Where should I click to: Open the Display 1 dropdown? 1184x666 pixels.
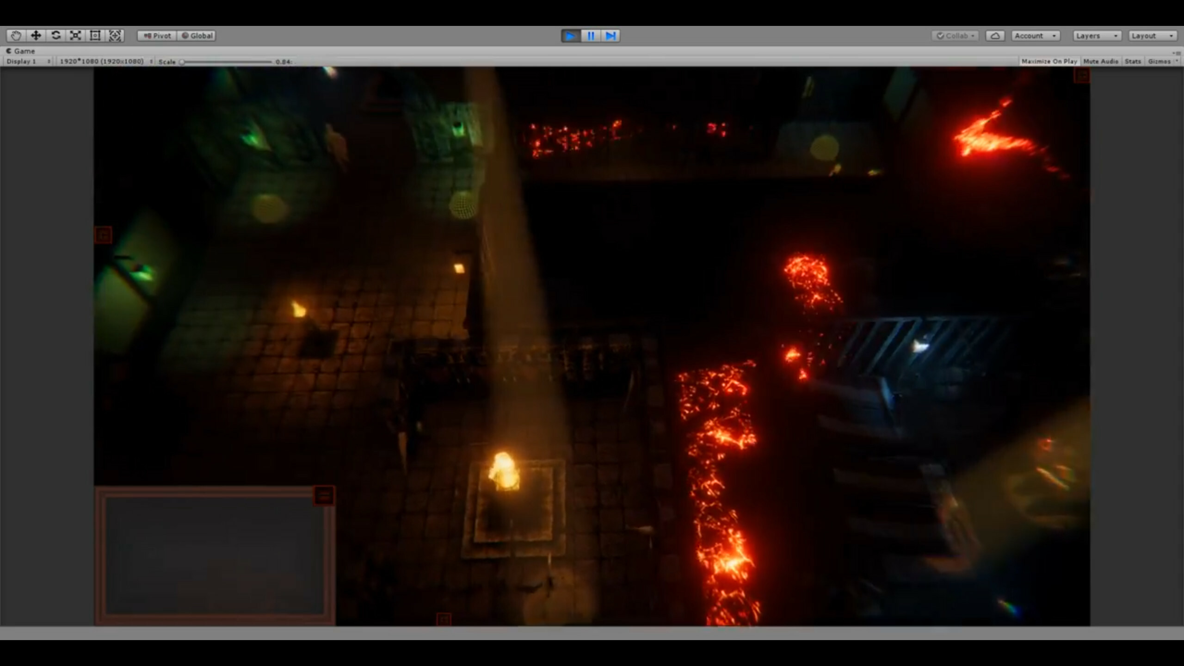[28, 62]
